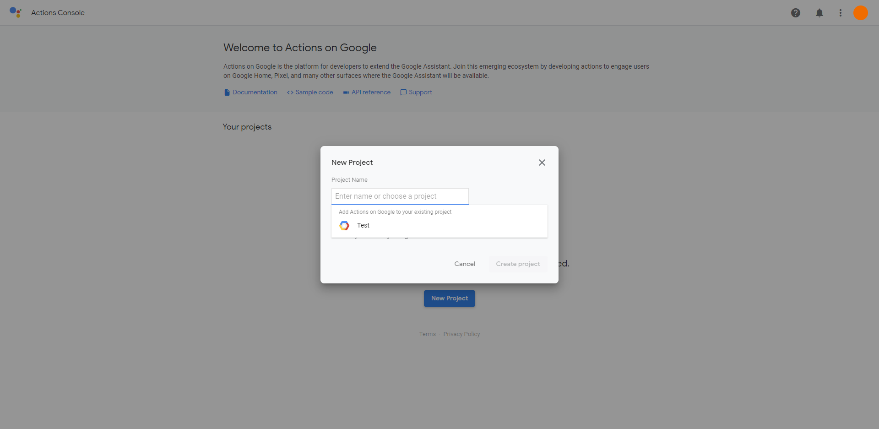Select the existing project named Test

pos(439,225)
